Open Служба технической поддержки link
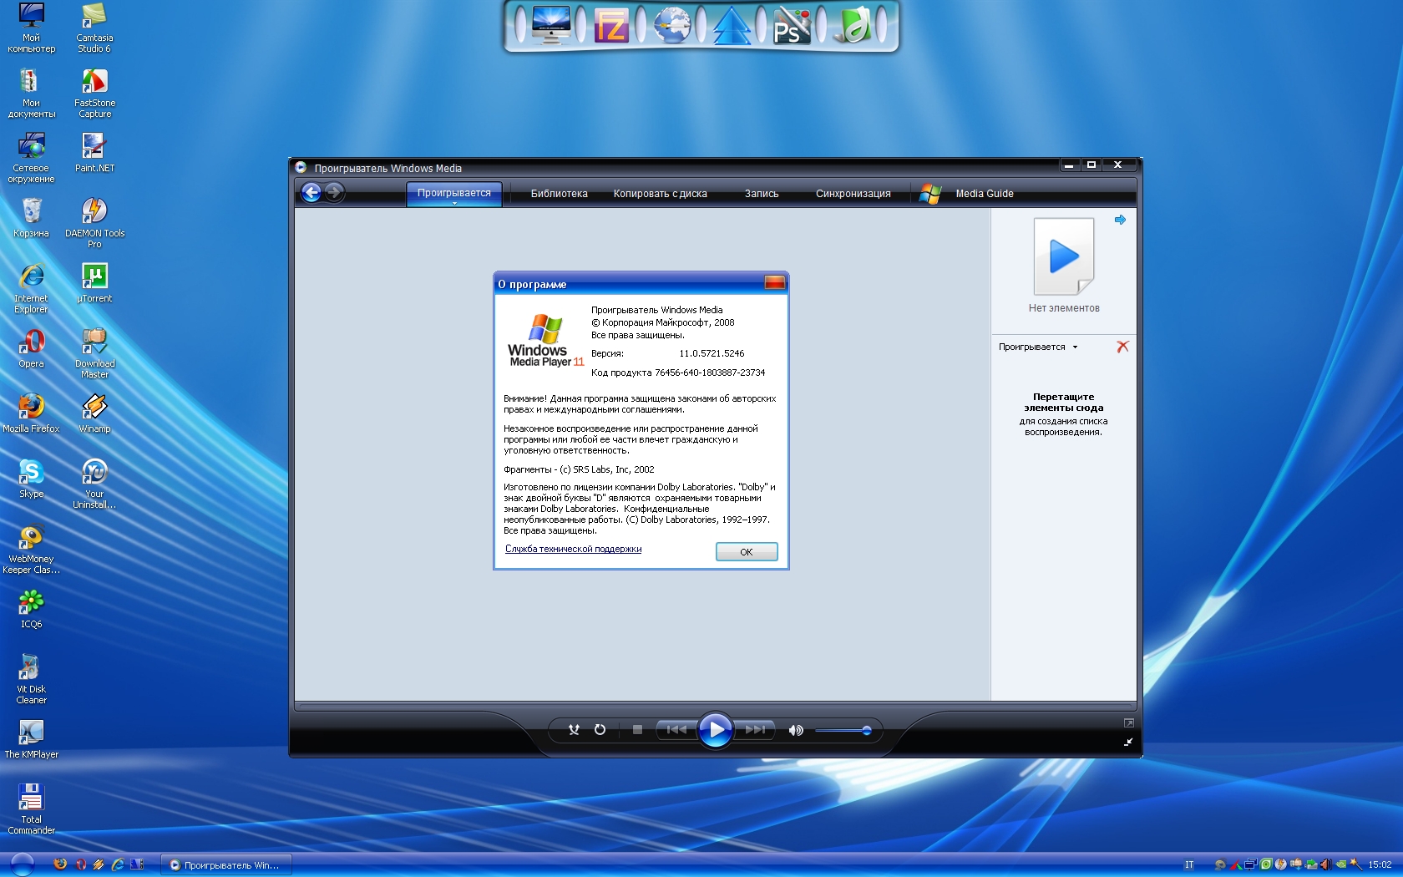 [x=573, y=549]
